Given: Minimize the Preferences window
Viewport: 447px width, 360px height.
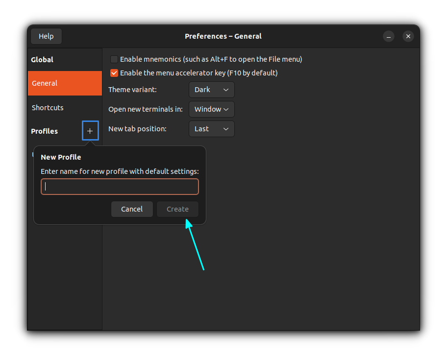Looking at the screenshot, I should (389, 36).
